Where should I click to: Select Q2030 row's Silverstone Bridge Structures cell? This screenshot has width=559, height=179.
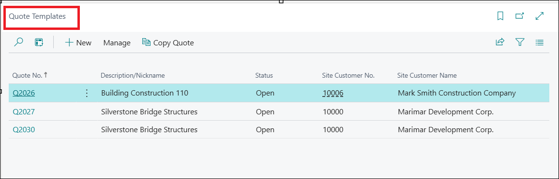click(150, 130)
